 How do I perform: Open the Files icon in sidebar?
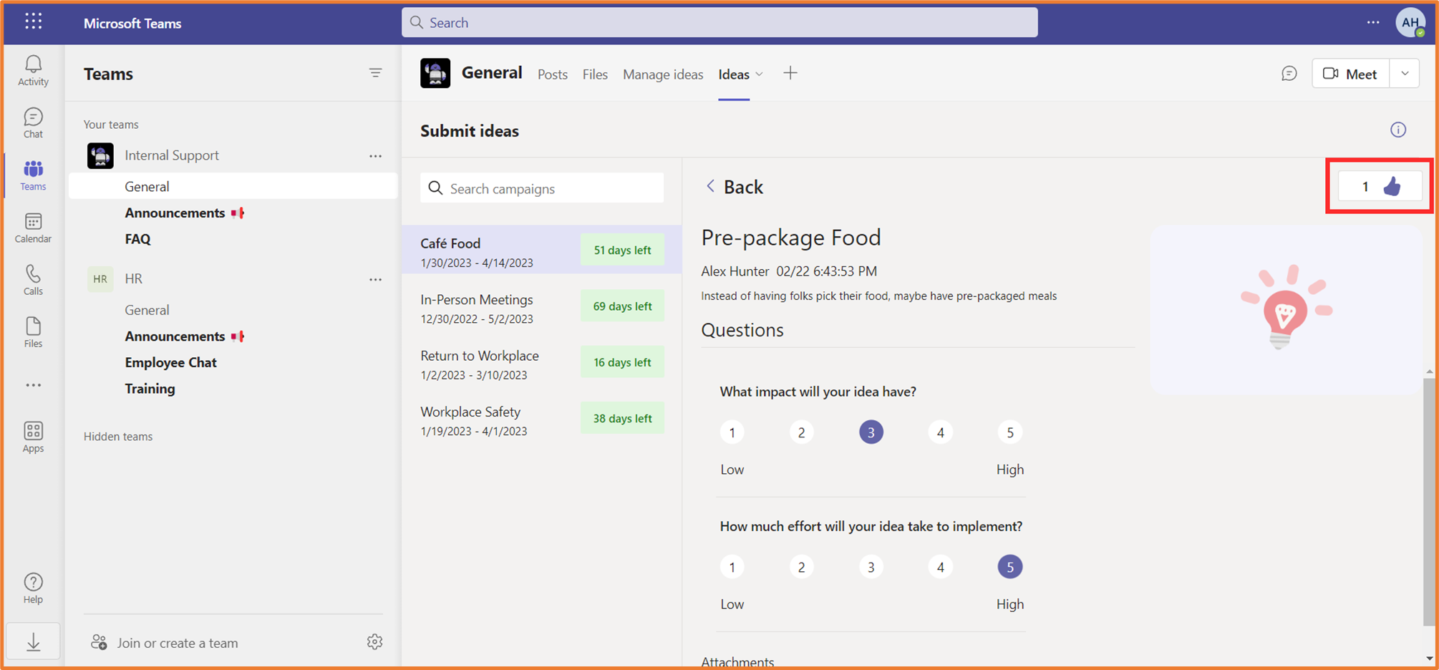click(x=32, y=331)
